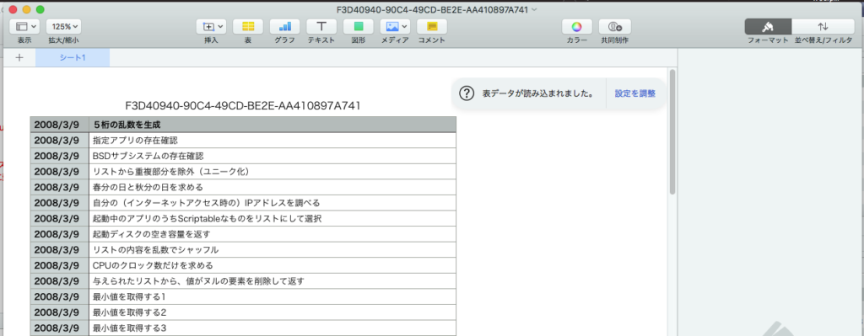The height and width of the screenshot is (336, 864).
Task: Select cell 最小値を取得する1
Action: click(273, 296)
